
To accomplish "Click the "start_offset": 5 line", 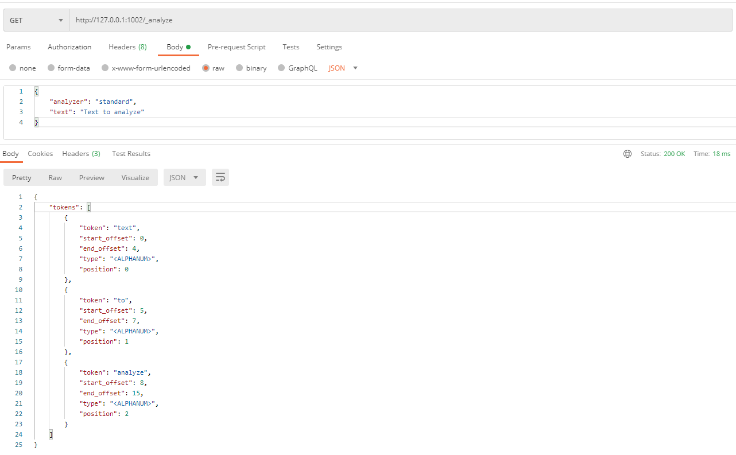I will pos(113,310).
